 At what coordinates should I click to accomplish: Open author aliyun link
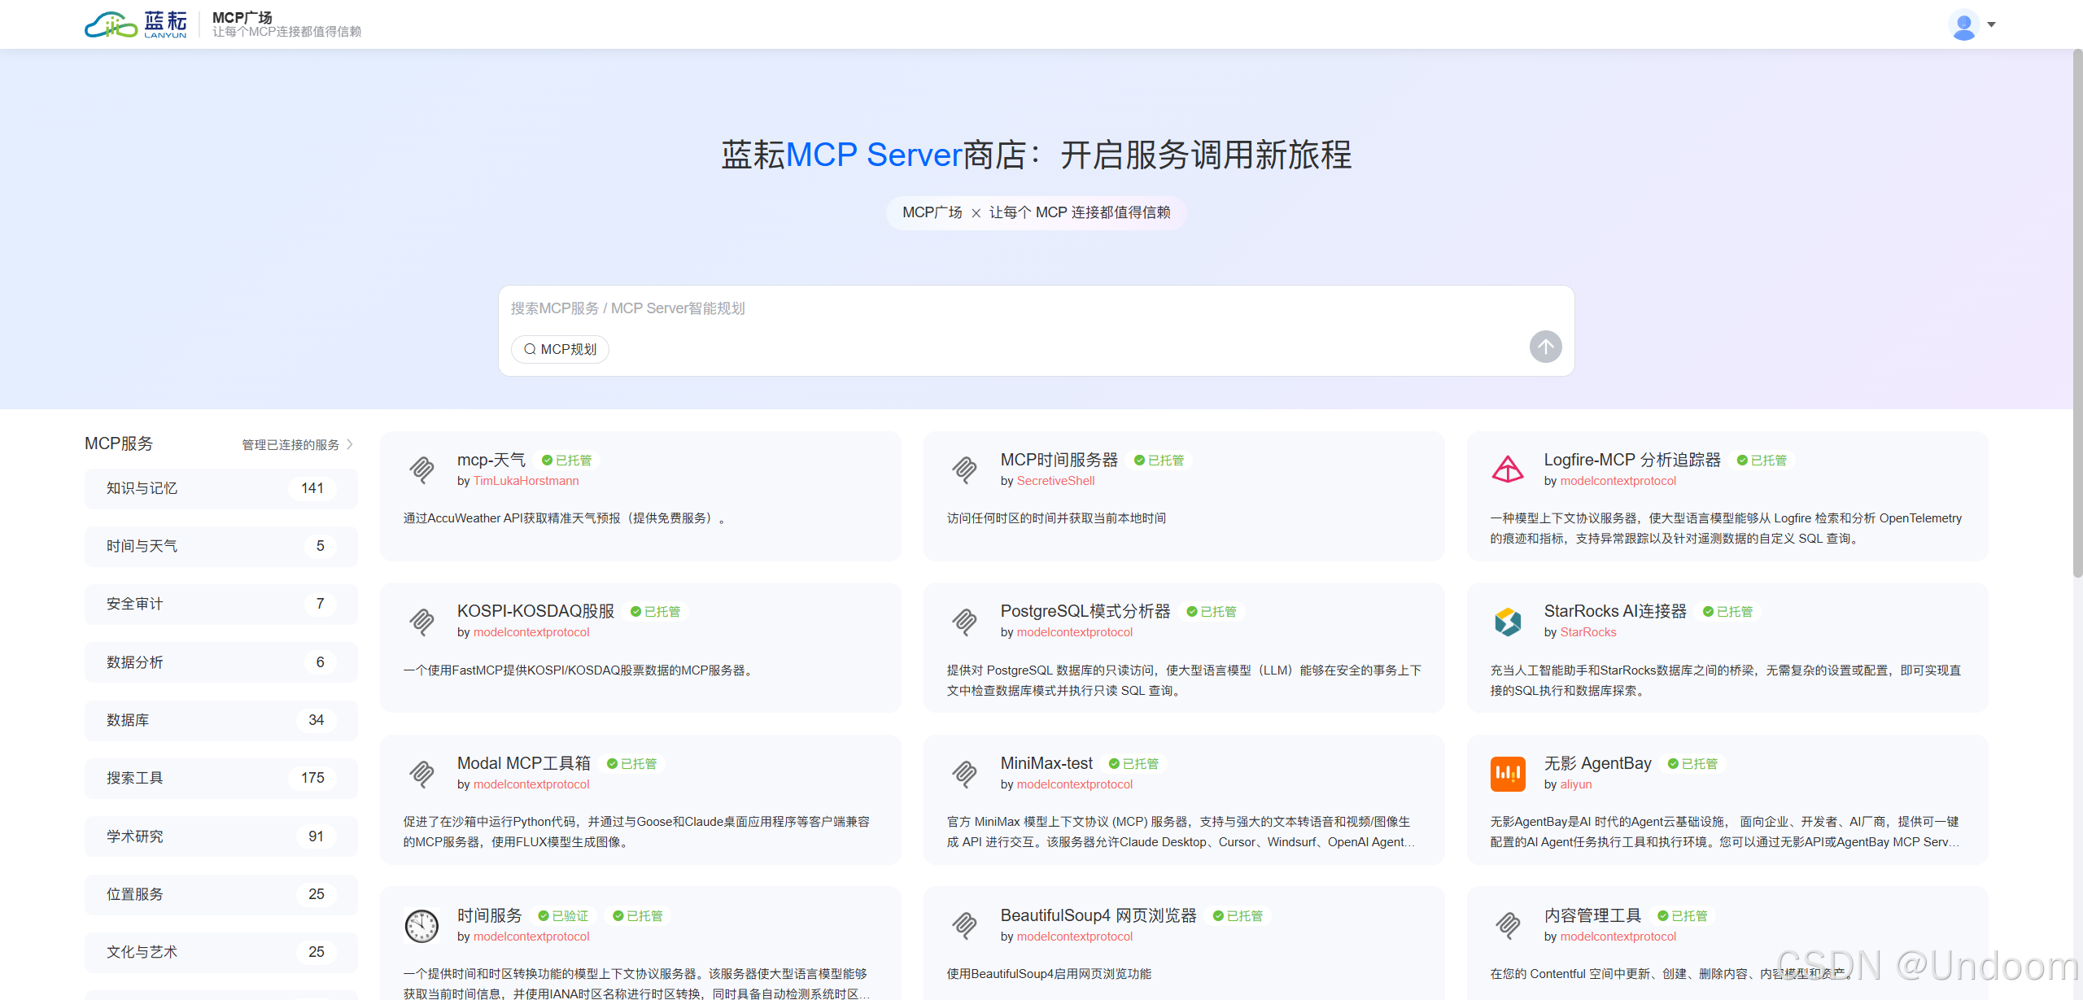click(1575, 784)
